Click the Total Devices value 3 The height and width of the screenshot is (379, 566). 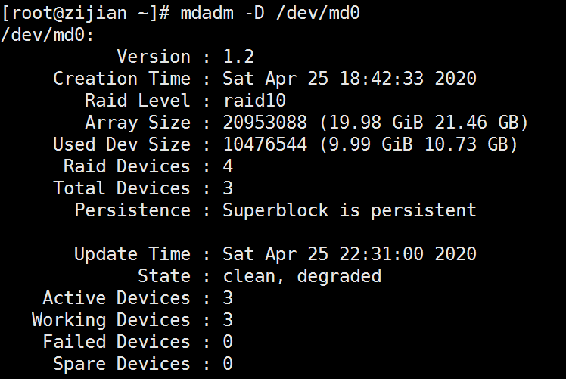(228, 188)
